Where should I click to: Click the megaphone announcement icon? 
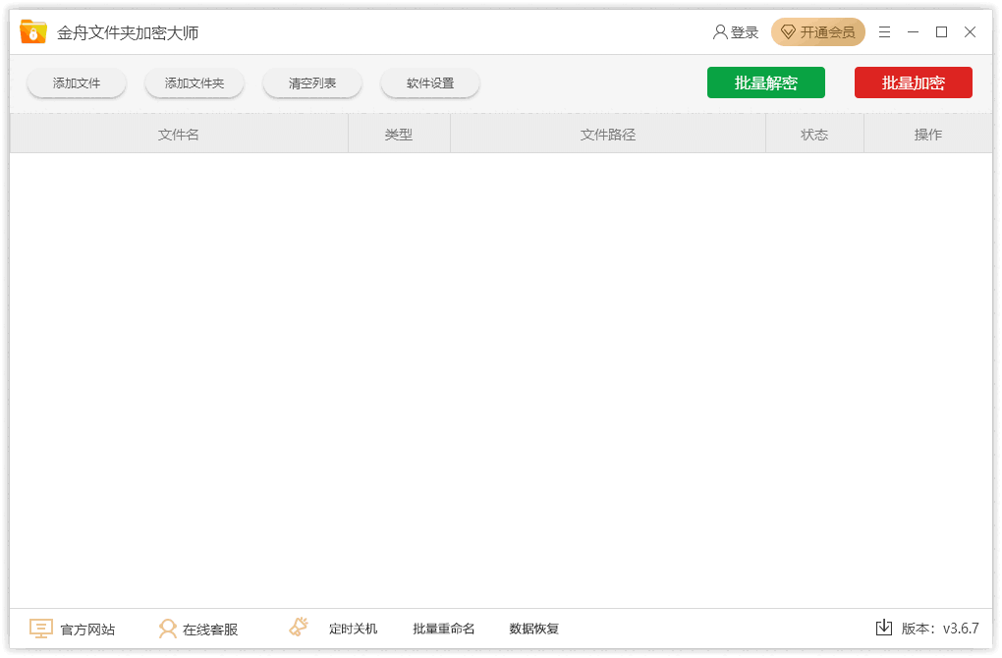[x=298, y=627]
